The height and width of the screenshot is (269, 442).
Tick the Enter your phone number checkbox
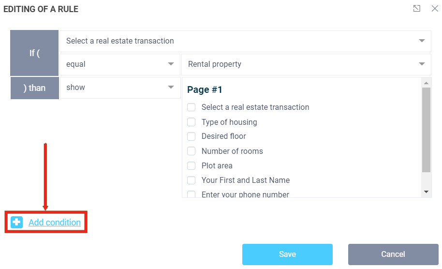[x=192, y=194]
